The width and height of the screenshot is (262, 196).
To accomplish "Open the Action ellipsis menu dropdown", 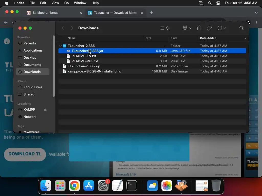I will click(222, 28).
